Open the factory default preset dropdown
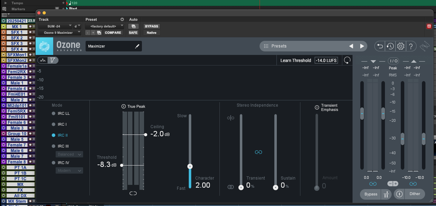The width and height of the screenshot is (436, 206). (105, 26)
